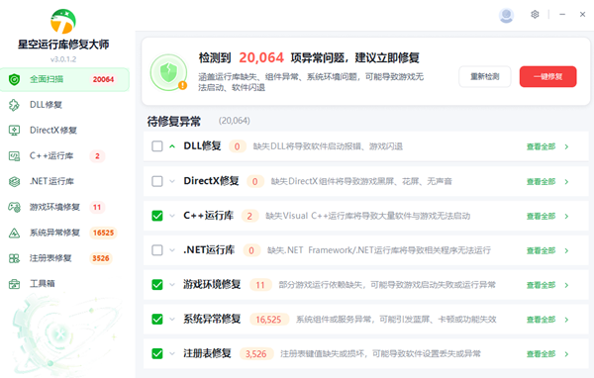Expand the 注册表修复 row chevron
Viewport: 594px width, 378px height.
[x=172, y=354]
